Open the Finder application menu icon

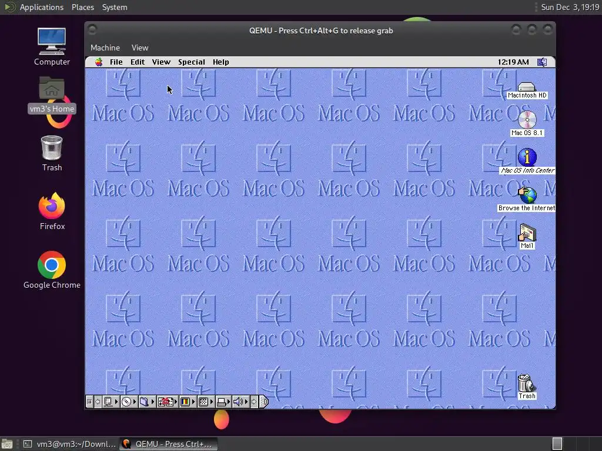[x=541, y=62]
